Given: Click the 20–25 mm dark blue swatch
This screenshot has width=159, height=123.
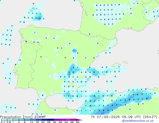Looking at the screenshot, I should pyautogui.click(x=45, y=120).
